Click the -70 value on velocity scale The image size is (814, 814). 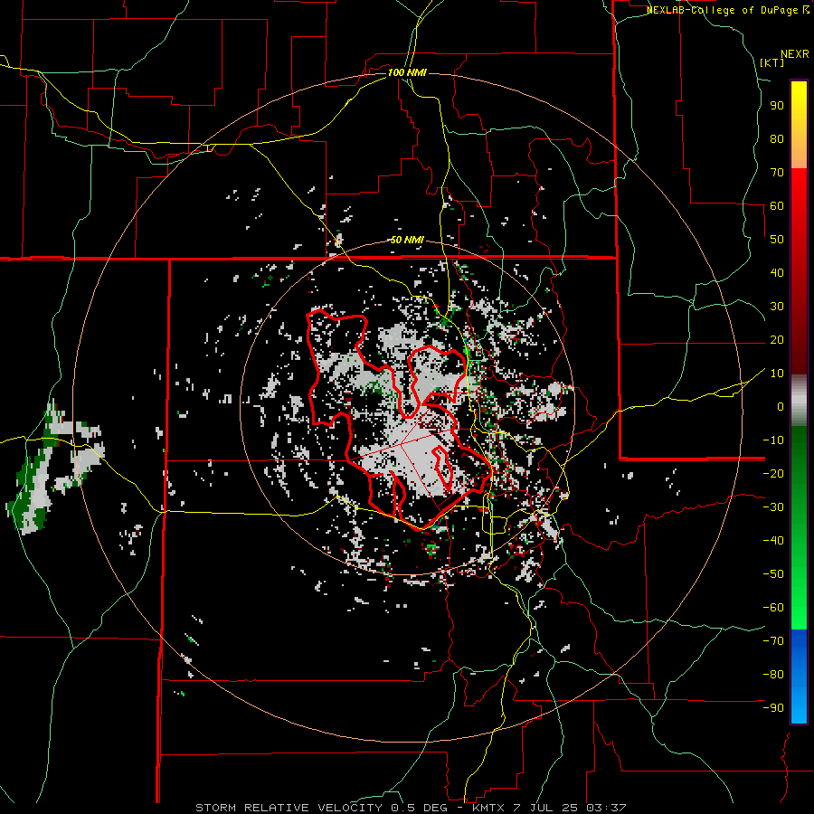click(x=773, y=641)
